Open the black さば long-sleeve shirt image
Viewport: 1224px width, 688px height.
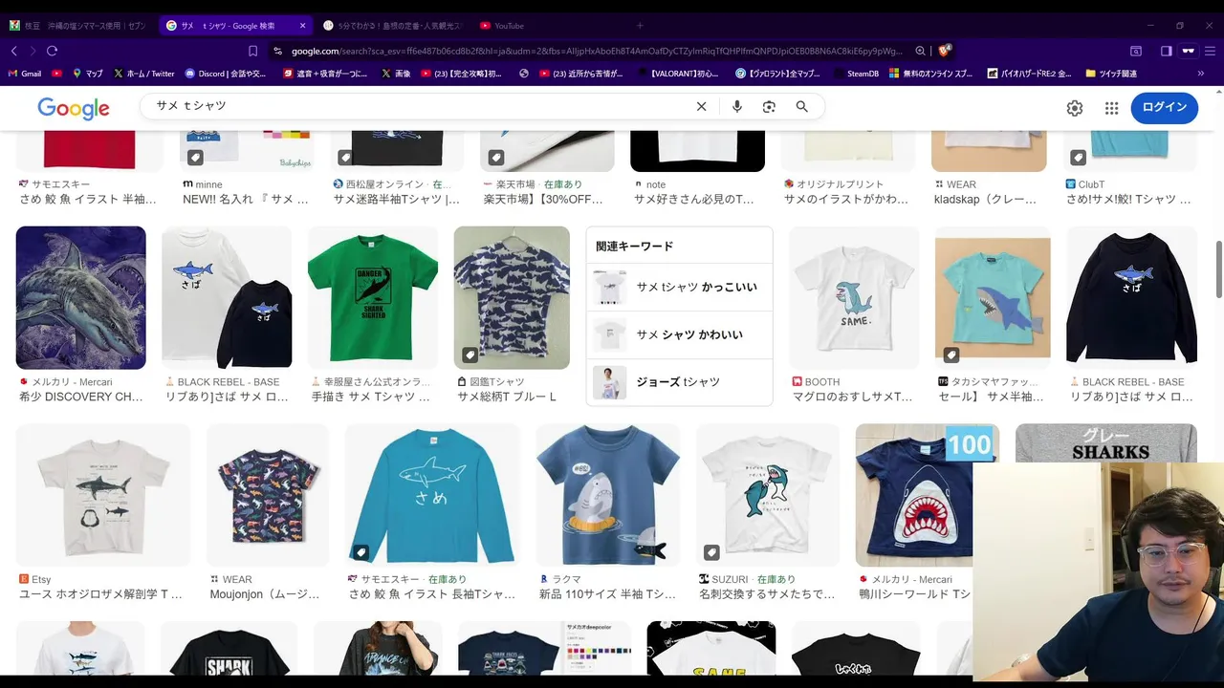(x=1132, y=297)
